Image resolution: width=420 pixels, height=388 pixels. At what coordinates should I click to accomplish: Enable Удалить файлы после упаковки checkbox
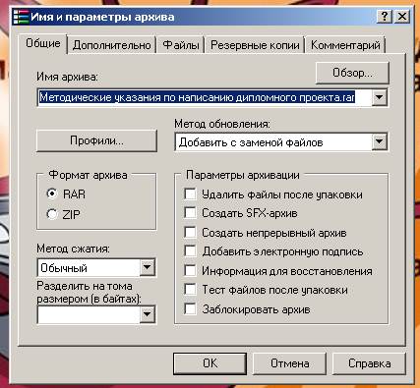coord(191,194)
